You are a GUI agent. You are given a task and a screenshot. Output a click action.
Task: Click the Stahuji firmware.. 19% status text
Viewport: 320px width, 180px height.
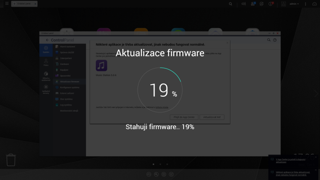pos(160,127)
